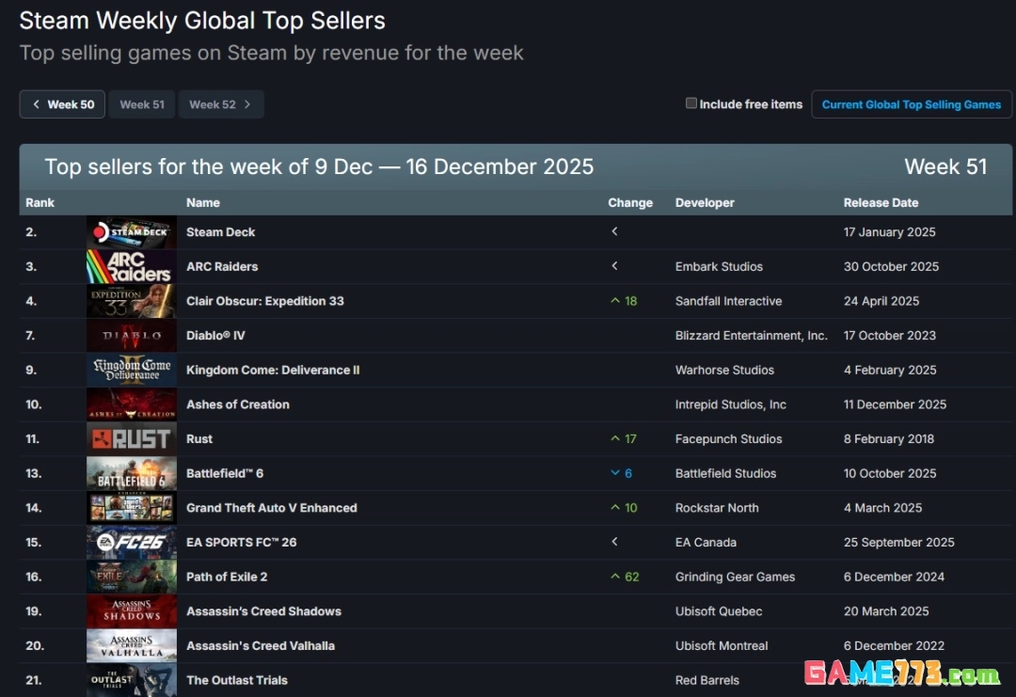Click the Diablo IV logo thumbnail

click(131, 336)
